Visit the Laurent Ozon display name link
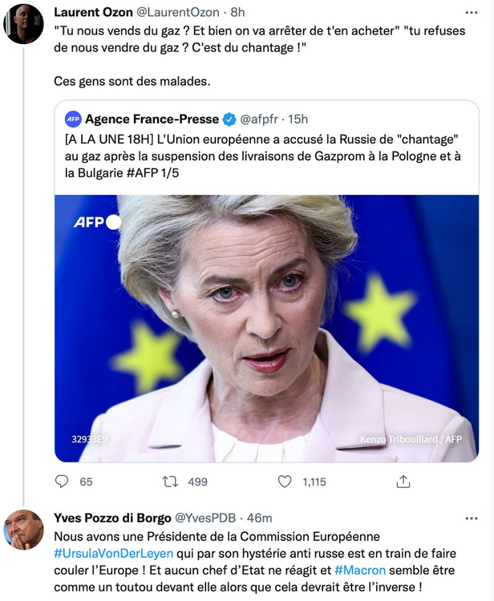The width and height of the screenshot is (494, 601). pyautogui.click(x=99, y=13)
